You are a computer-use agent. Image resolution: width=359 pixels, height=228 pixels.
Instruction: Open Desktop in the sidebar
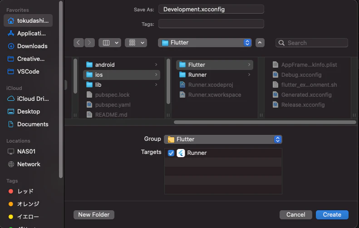click(28, 111)
